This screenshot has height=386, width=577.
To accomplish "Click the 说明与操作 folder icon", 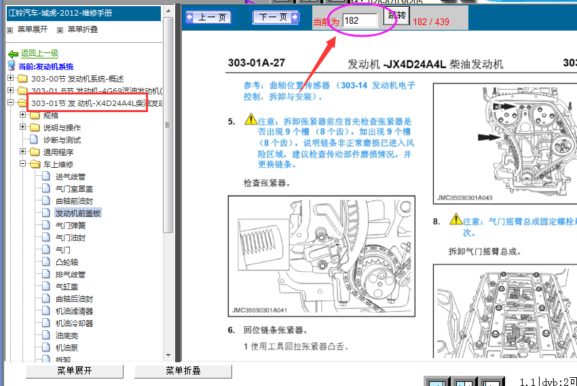I will (35, 128).
